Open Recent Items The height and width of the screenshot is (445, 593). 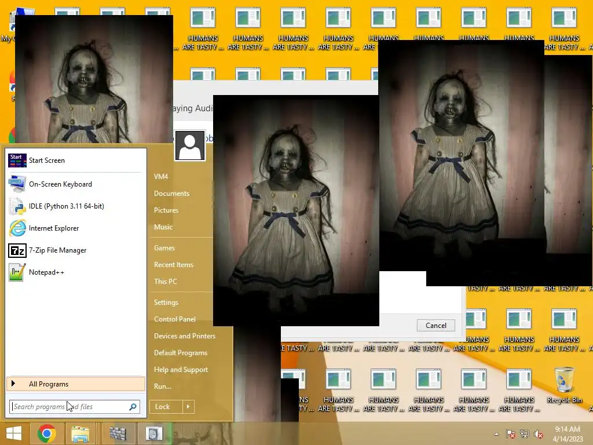(x=174, y=264)
